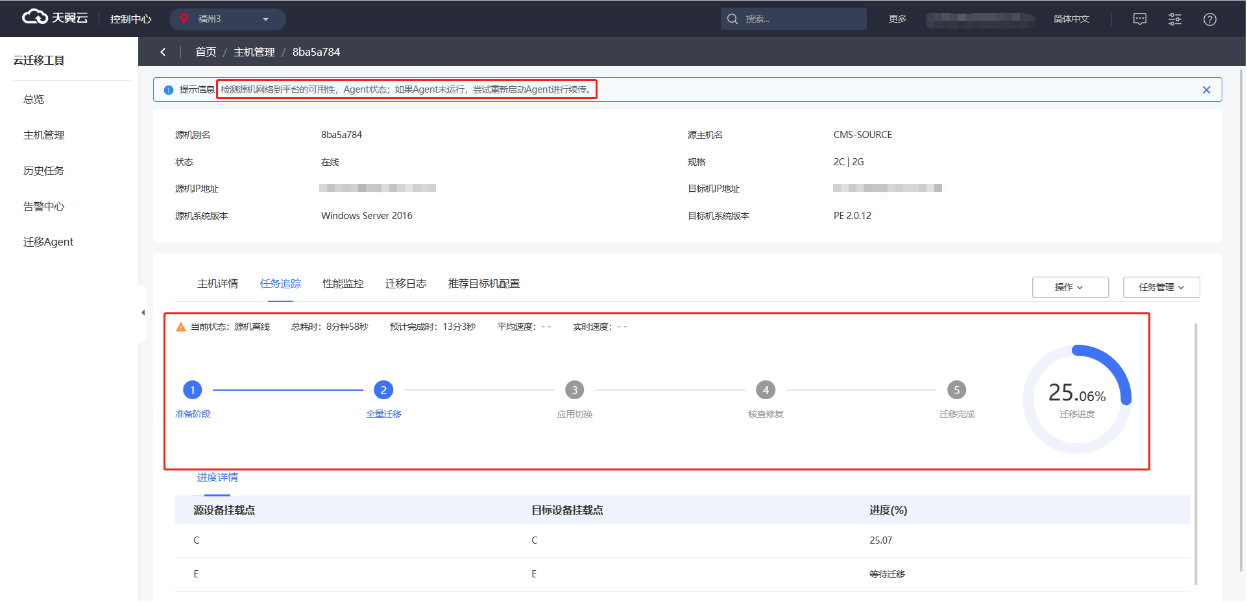Click the orange warning status icon
1247x602 pixels.
181,327
